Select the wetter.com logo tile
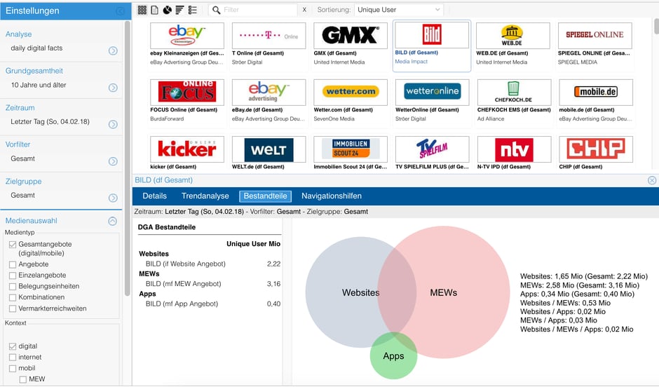This screenshot has height=387, width=659. (351, 93)
